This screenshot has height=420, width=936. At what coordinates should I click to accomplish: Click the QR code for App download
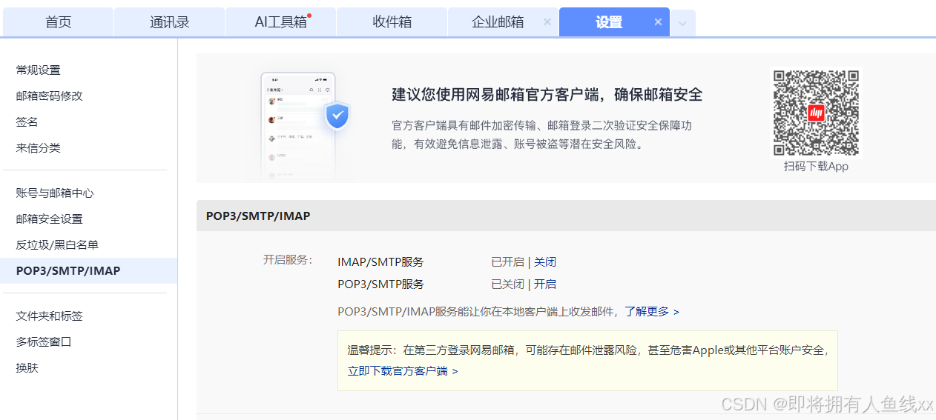click(816, 113)
